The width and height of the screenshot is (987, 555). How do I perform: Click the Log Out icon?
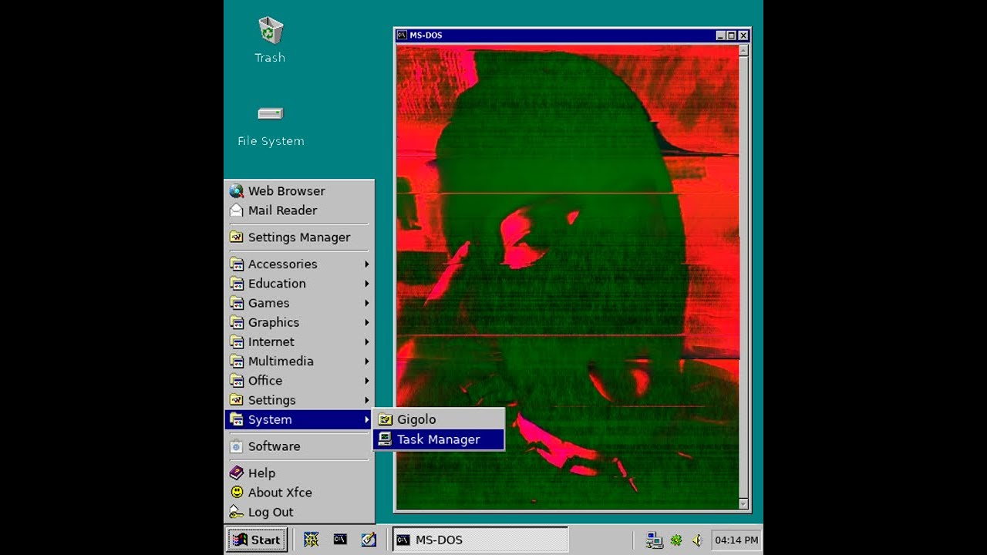(237, 512)
